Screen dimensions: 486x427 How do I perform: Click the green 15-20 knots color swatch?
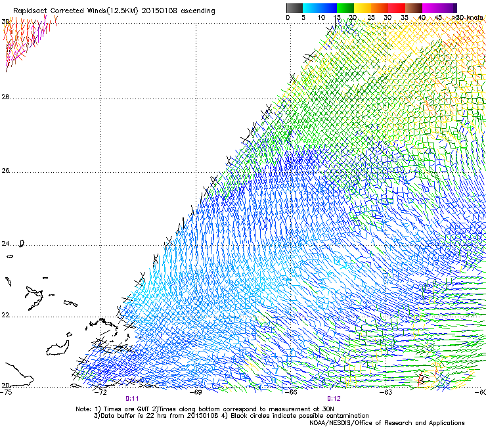click(x=345, y=8)
